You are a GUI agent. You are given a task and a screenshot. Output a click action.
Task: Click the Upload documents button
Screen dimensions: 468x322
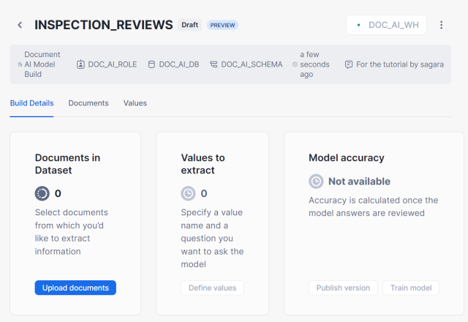(x=75, y=288)
